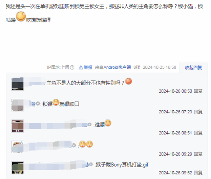Collapse replies with 收起回复
The image size is (211, 179).
point(193,68)
